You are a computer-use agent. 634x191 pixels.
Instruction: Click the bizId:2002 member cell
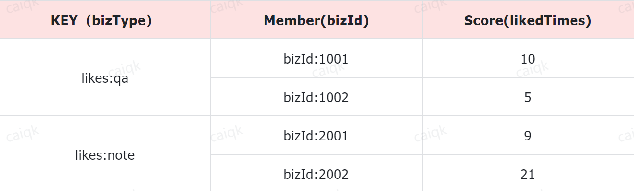tap(316, 174)
